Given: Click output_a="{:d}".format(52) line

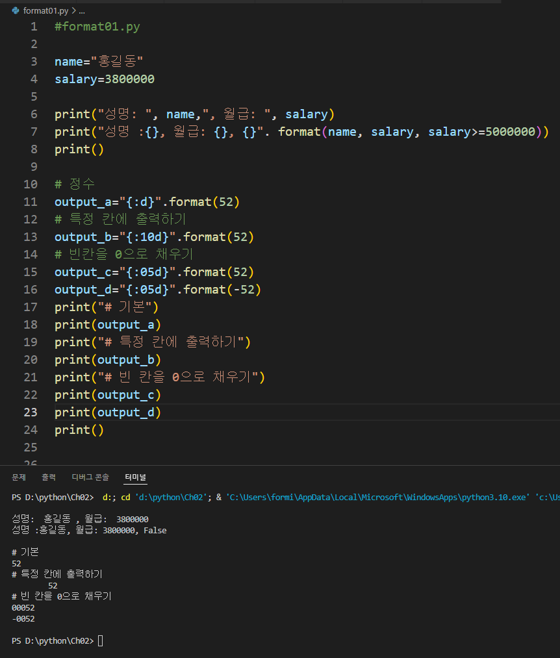Looking at the screenshot, I should (x=147, y=202).
